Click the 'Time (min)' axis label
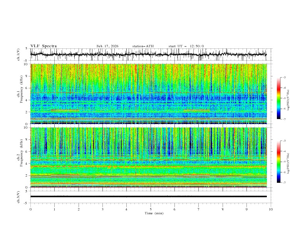 [x=154, y=213]
